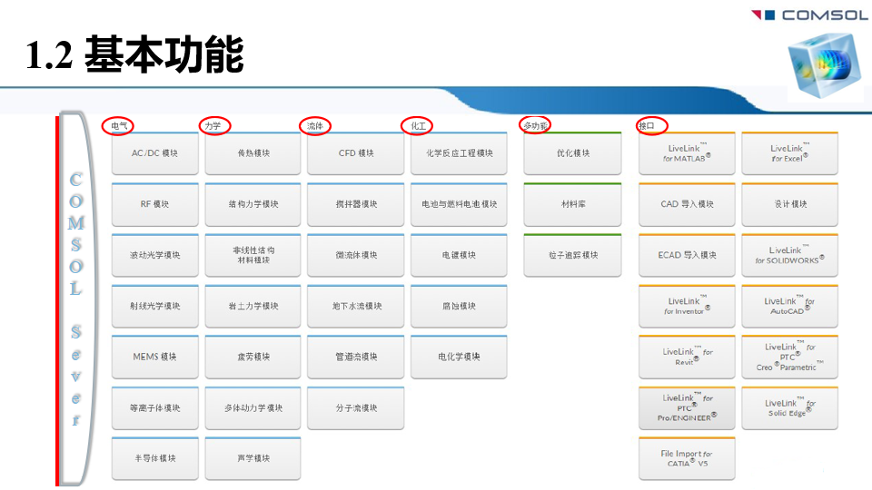Choose the 半导体模块 tile
872x490 pixels.
(155, 458)
